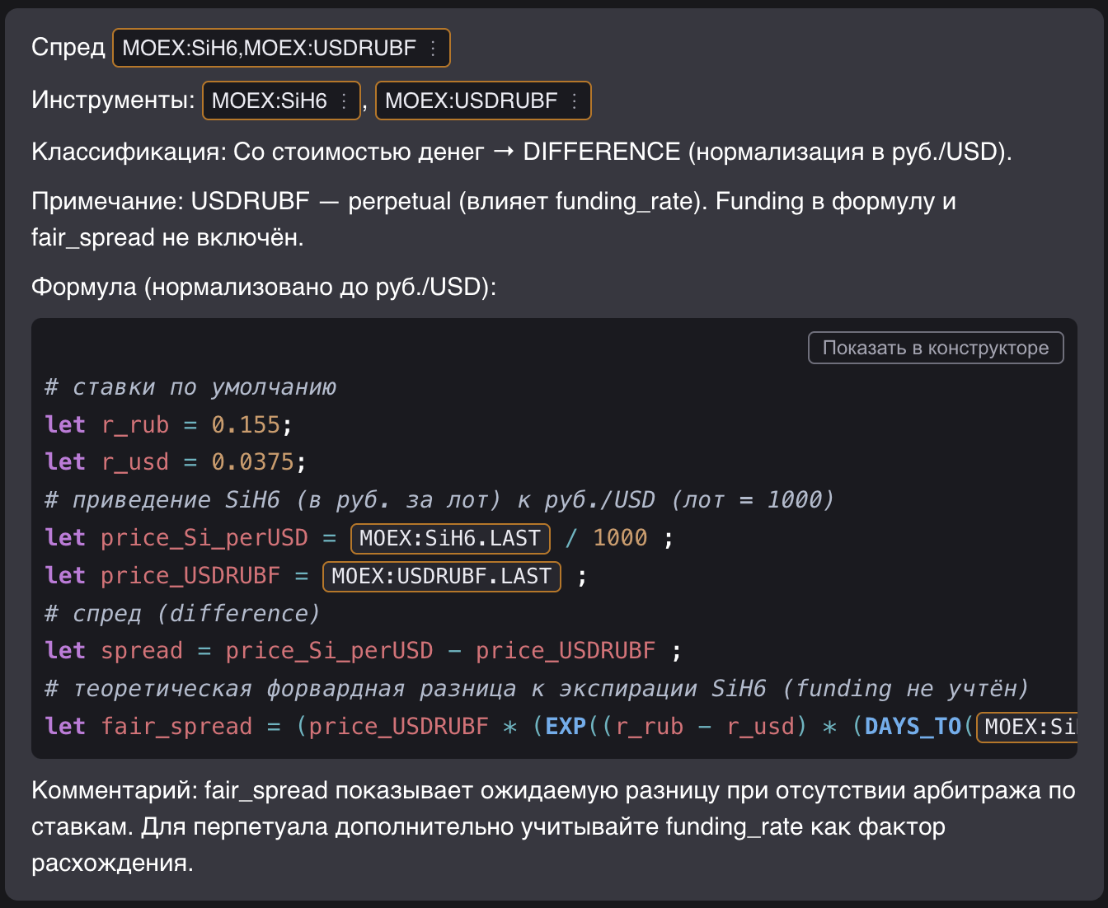Click the price_USDRUBF variable in its let line
The width and height of the screenshot is (1108, 908).
click(190, 576)
